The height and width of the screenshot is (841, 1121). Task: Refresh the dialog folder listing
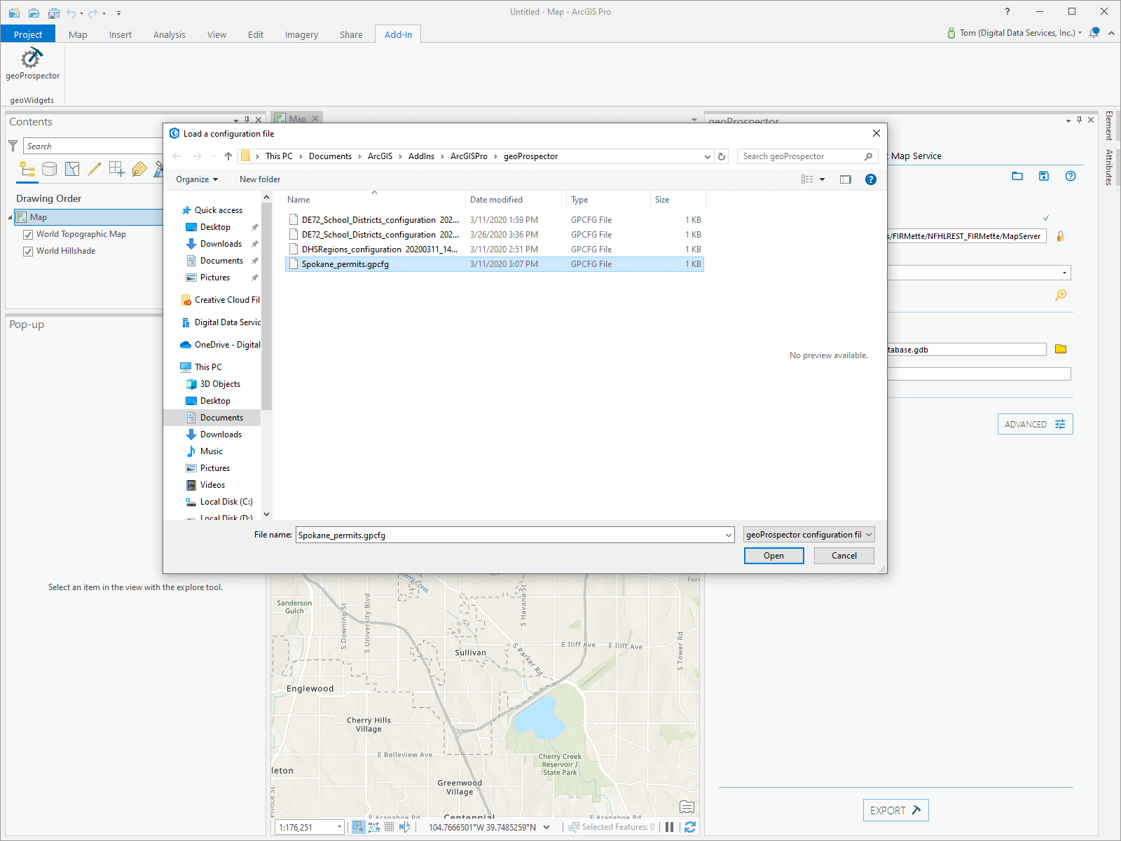point(722,156)
